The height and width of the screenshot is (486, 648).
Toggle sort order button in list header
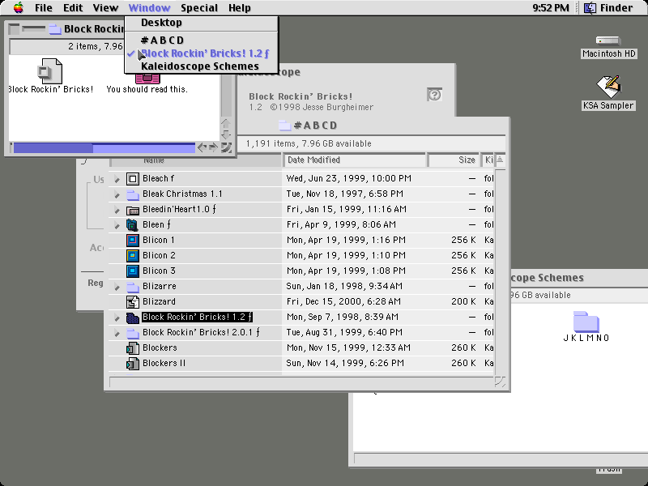tap(500, 160)
